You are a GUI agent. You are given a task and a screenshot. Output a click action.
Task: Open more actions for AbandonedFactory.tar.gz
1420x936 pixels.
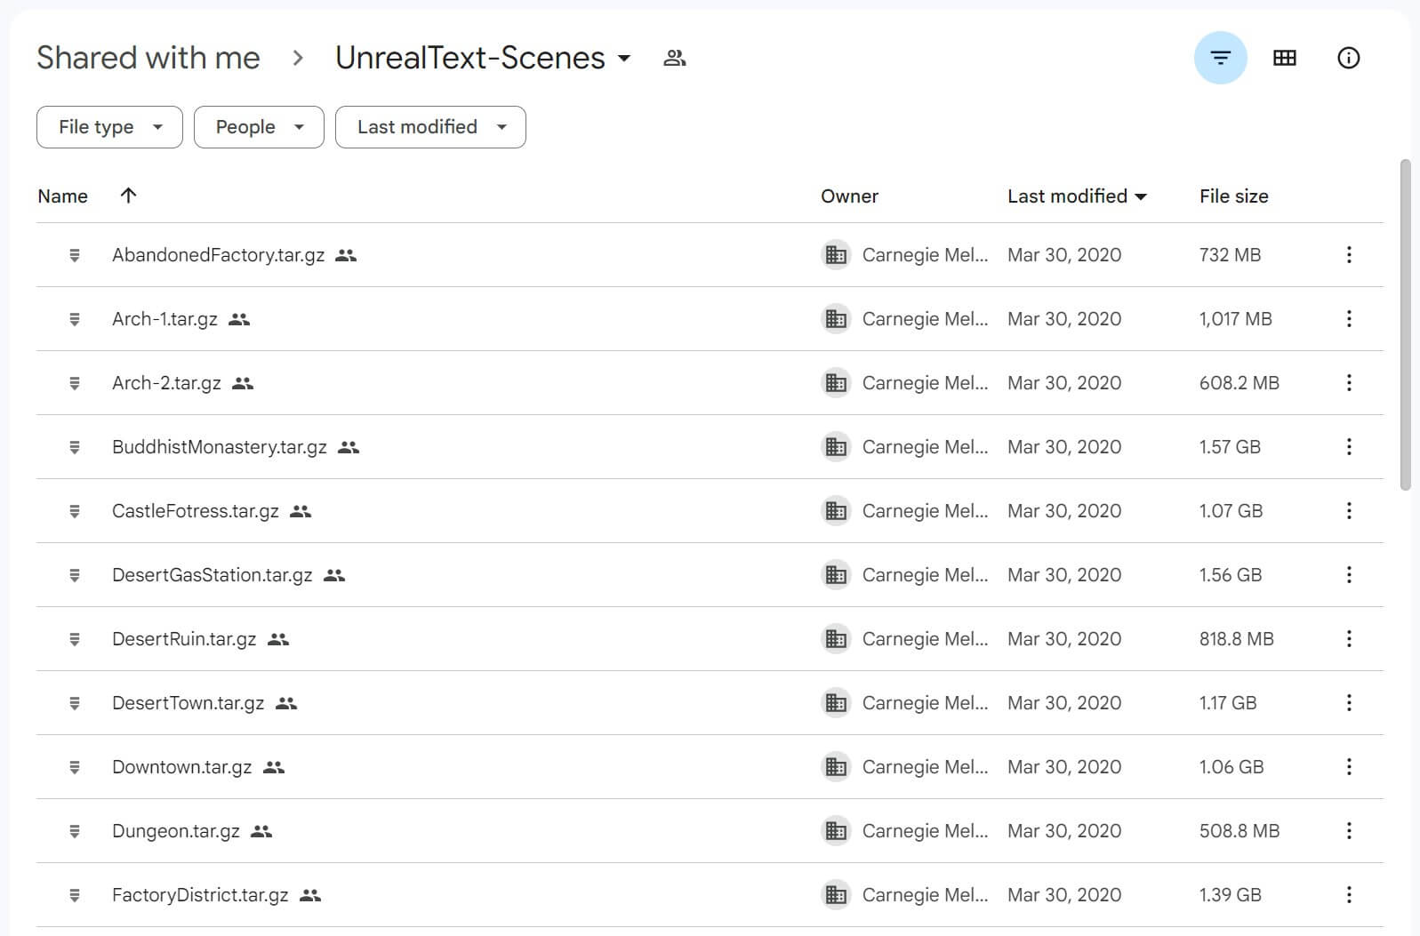(x=1349, y=255)
